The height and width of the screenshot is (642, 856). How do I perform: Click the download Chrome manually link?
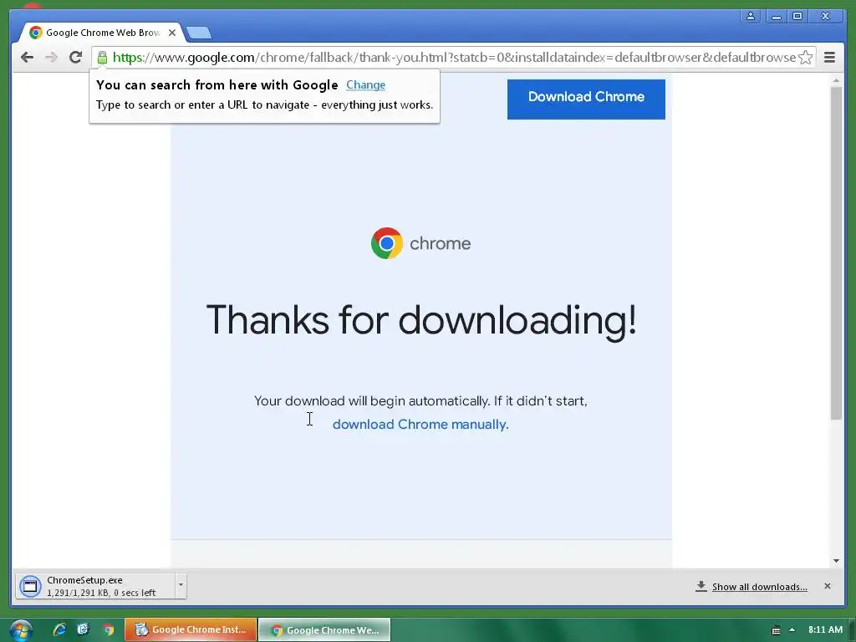[x=420, y=424]
